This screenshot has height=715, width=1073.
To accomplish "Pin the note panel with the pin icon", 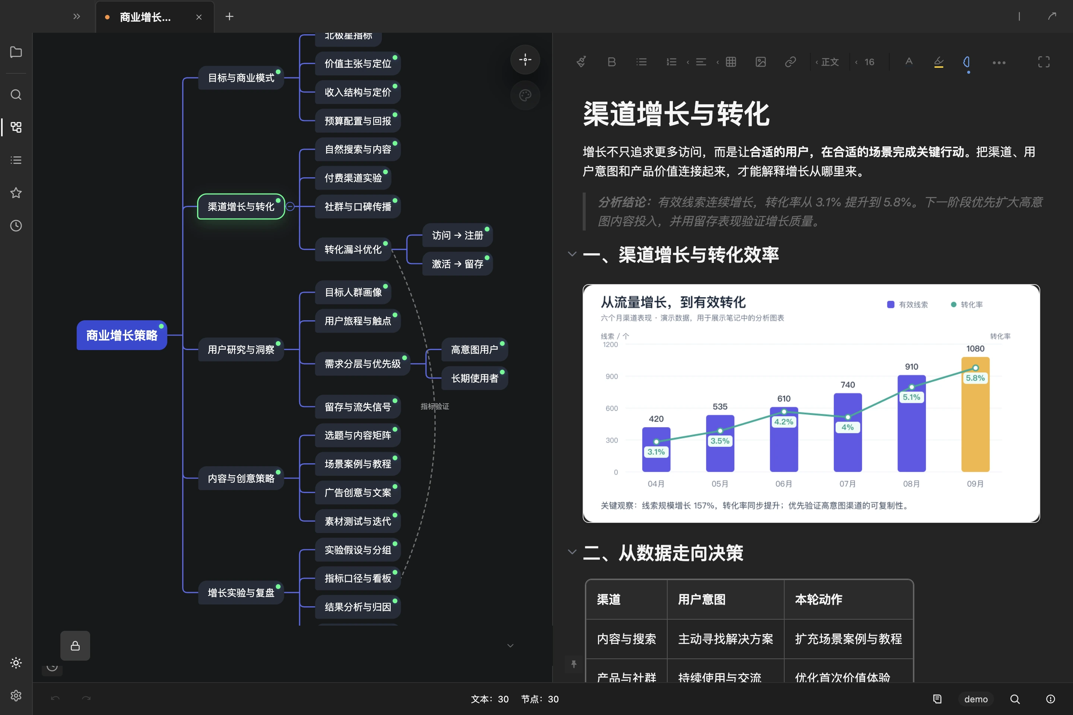I will pyautogui.click(x=573, y=664).
